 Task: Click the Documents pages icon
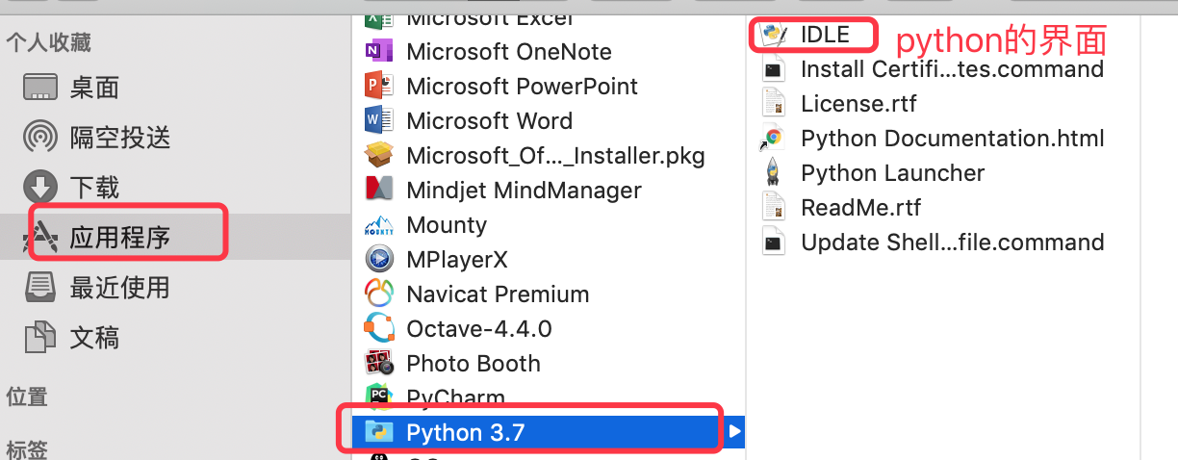[40, 337]
